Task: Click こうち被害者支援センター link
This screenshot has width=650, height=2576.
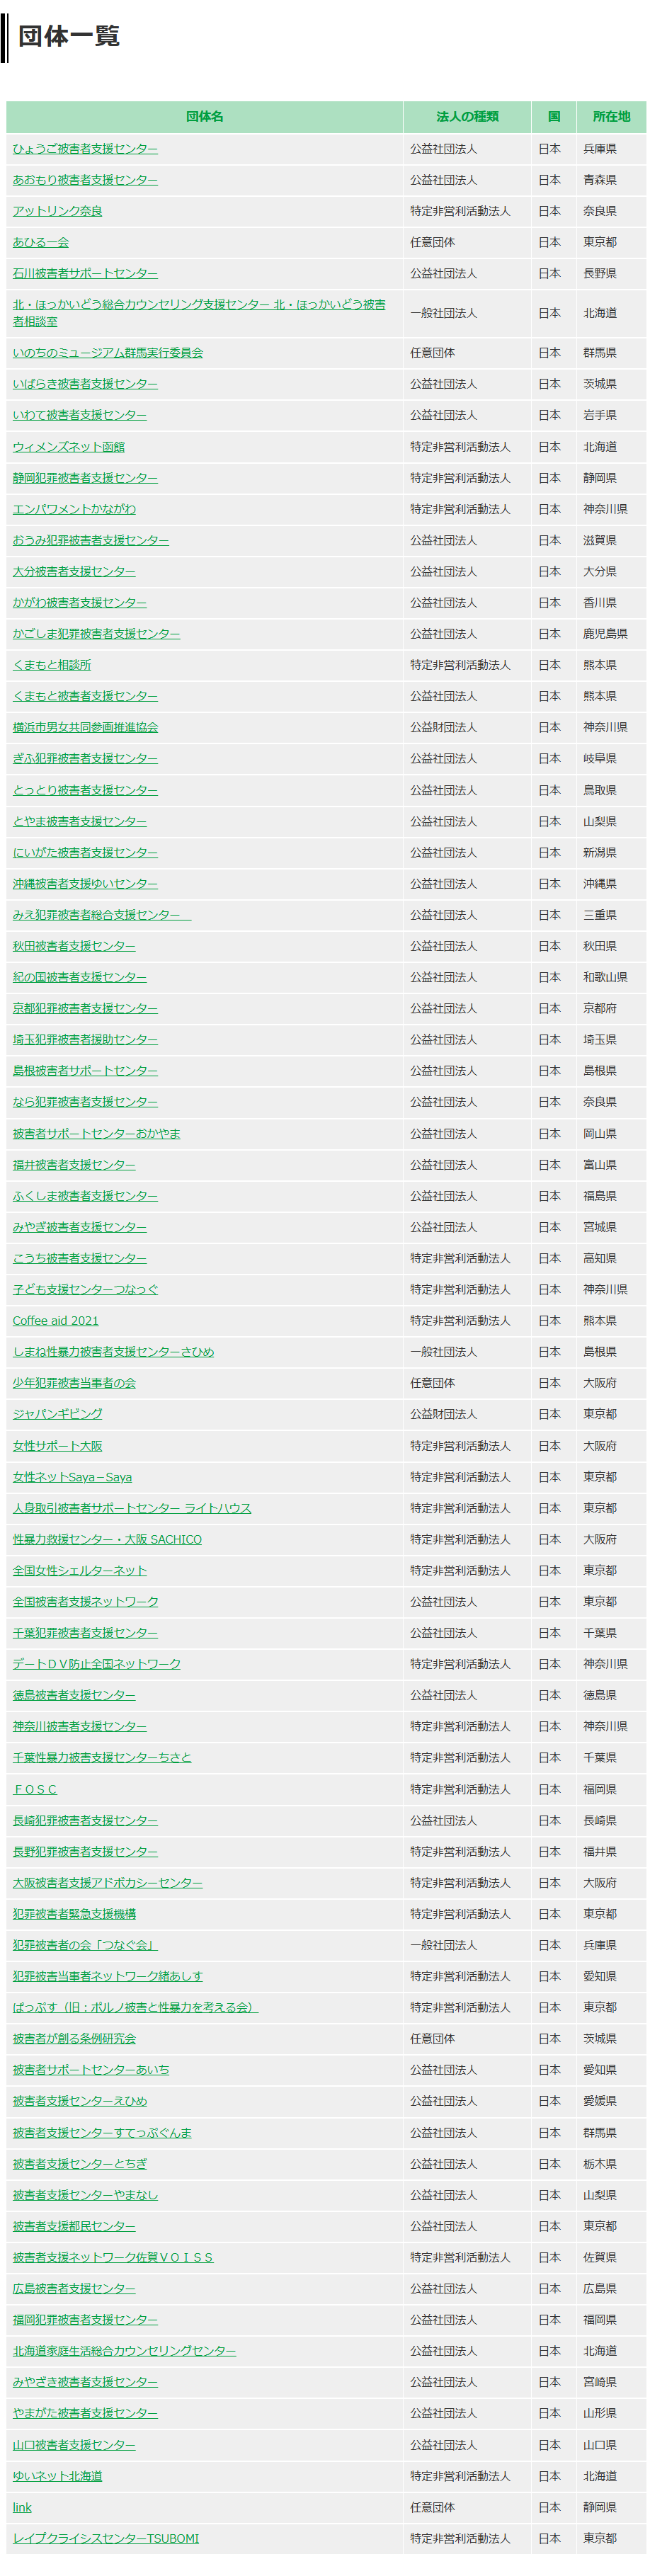Action: click(80, 1258)
